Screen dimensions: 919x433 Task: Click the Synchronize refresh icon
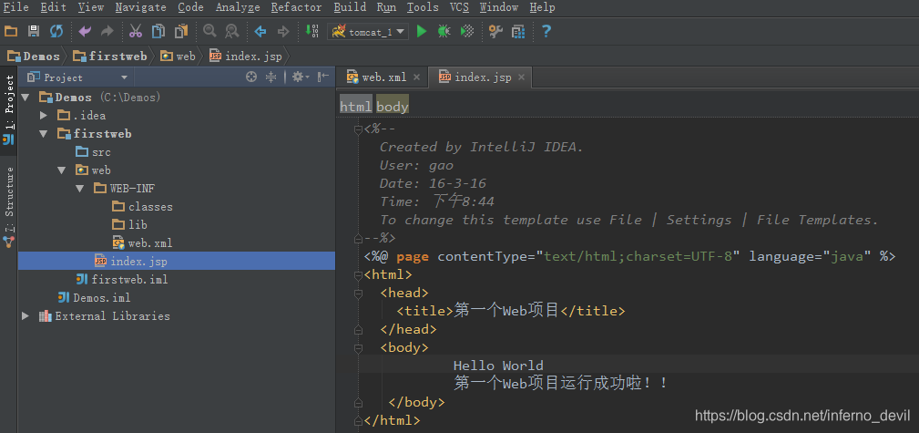(56, 32)
